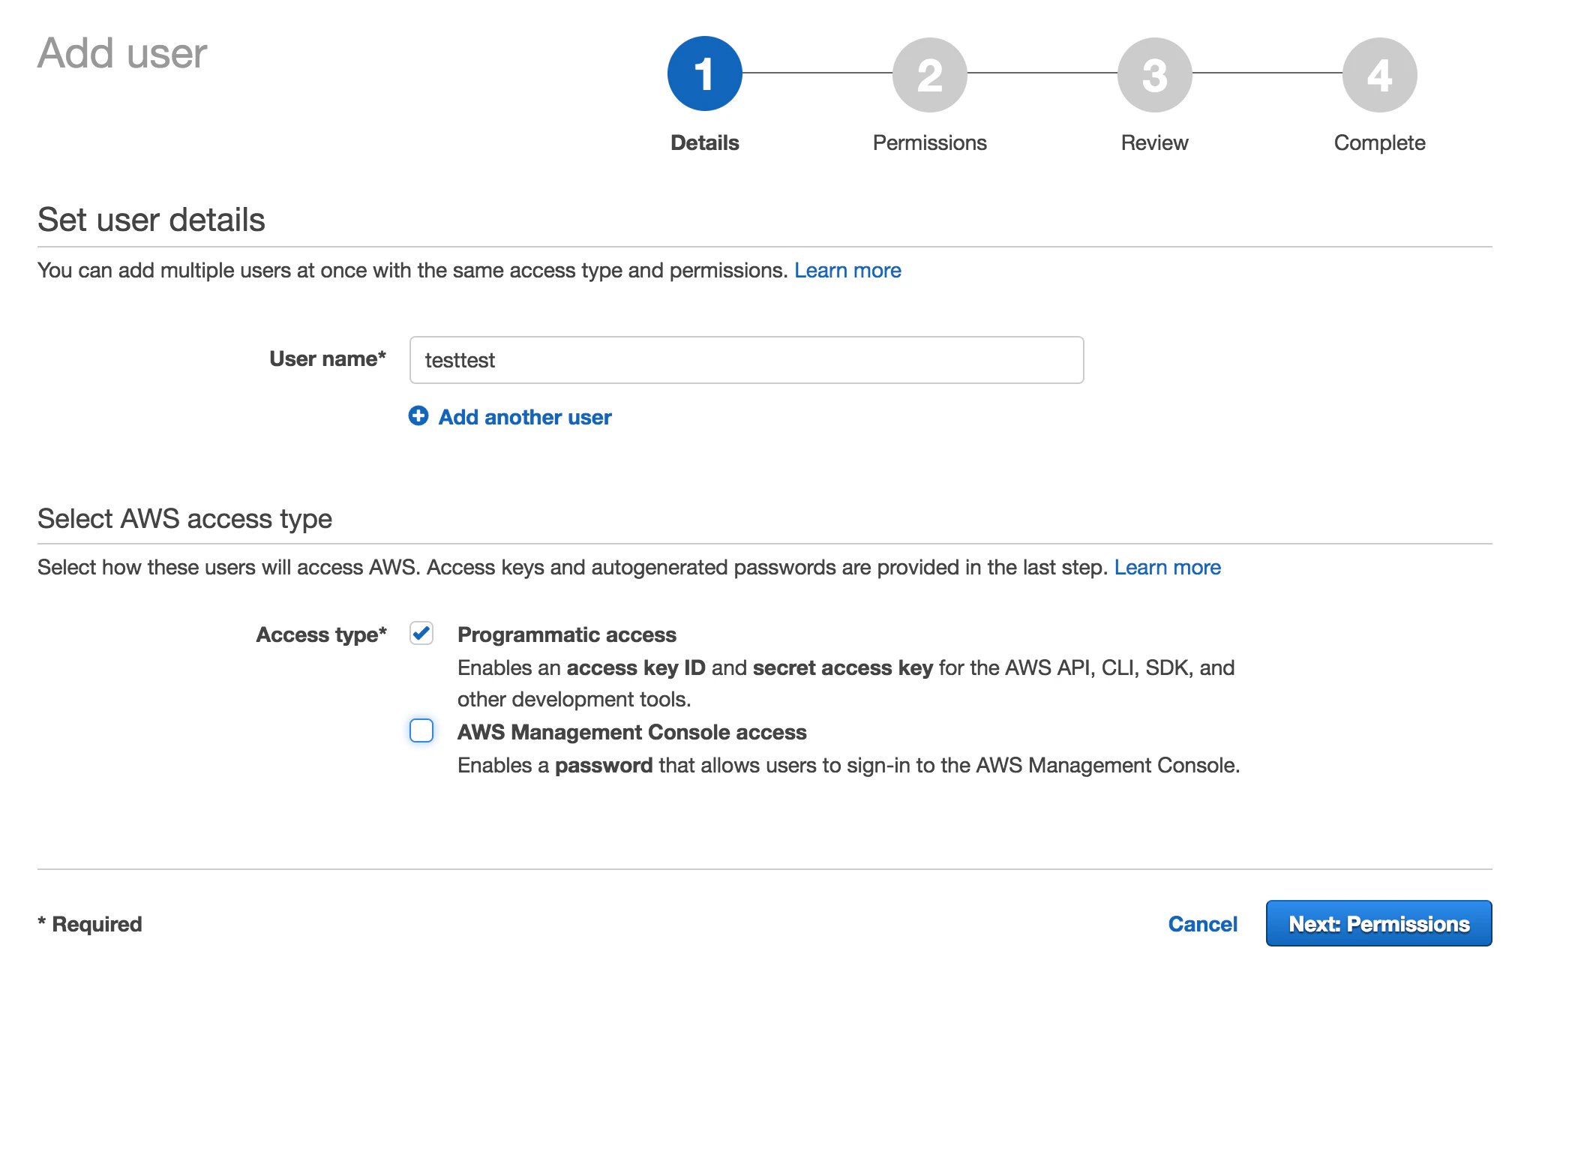Click the step 4 Complete circle

coord(1379,75)
